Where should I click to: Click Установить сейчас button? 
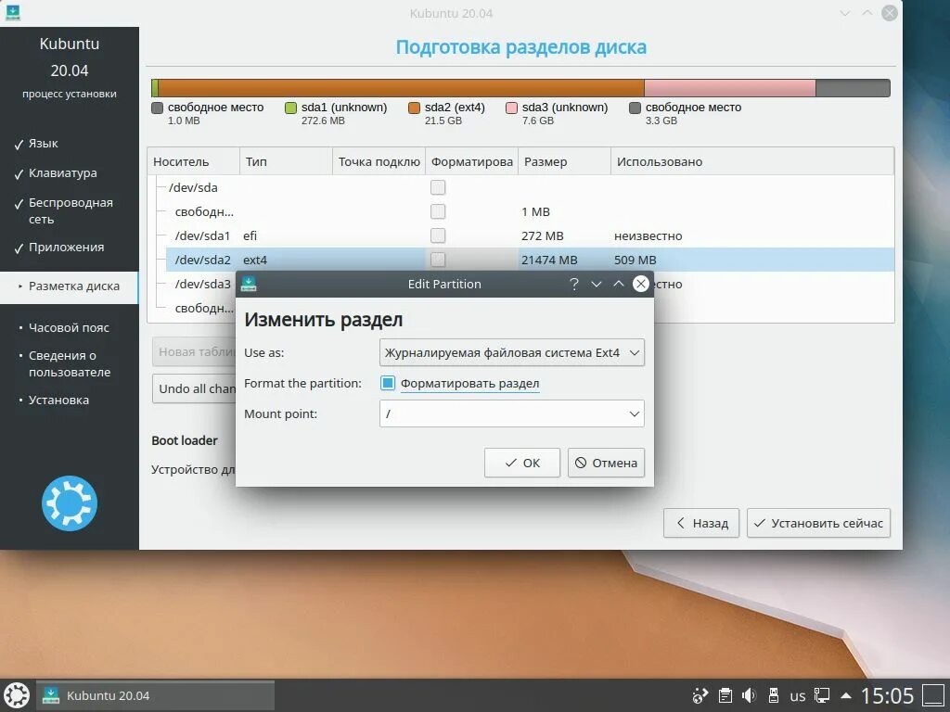(x=818, y=523)
